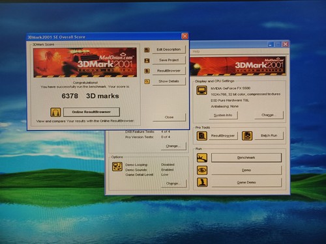Show Details of benchmark score
The height and width of the screenshot is (244, 326).
pos(169,81)
